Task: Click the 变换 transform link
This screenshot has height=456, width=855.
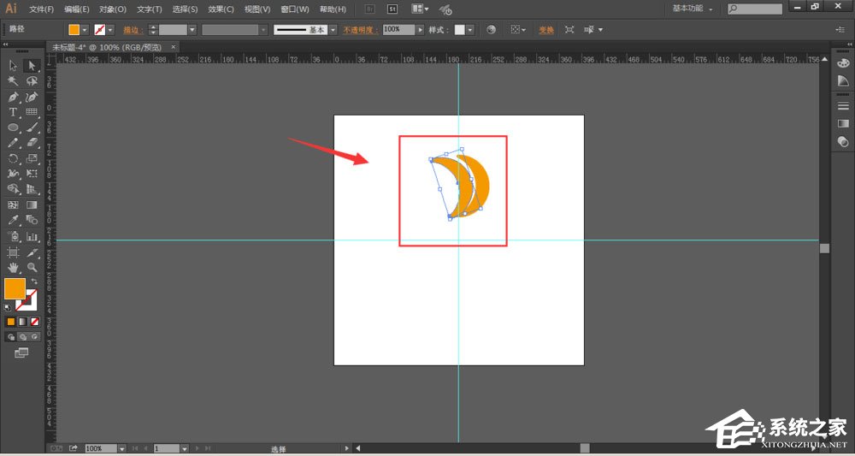Action: 545,29
